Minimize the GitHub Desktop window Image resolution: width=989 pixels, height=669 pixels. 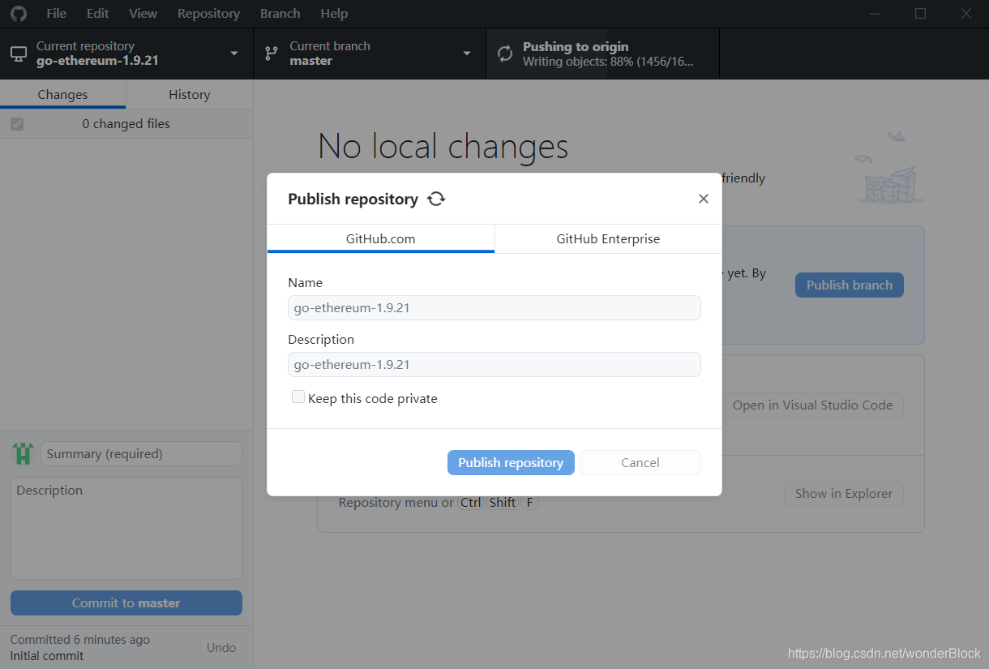[875, 14]
